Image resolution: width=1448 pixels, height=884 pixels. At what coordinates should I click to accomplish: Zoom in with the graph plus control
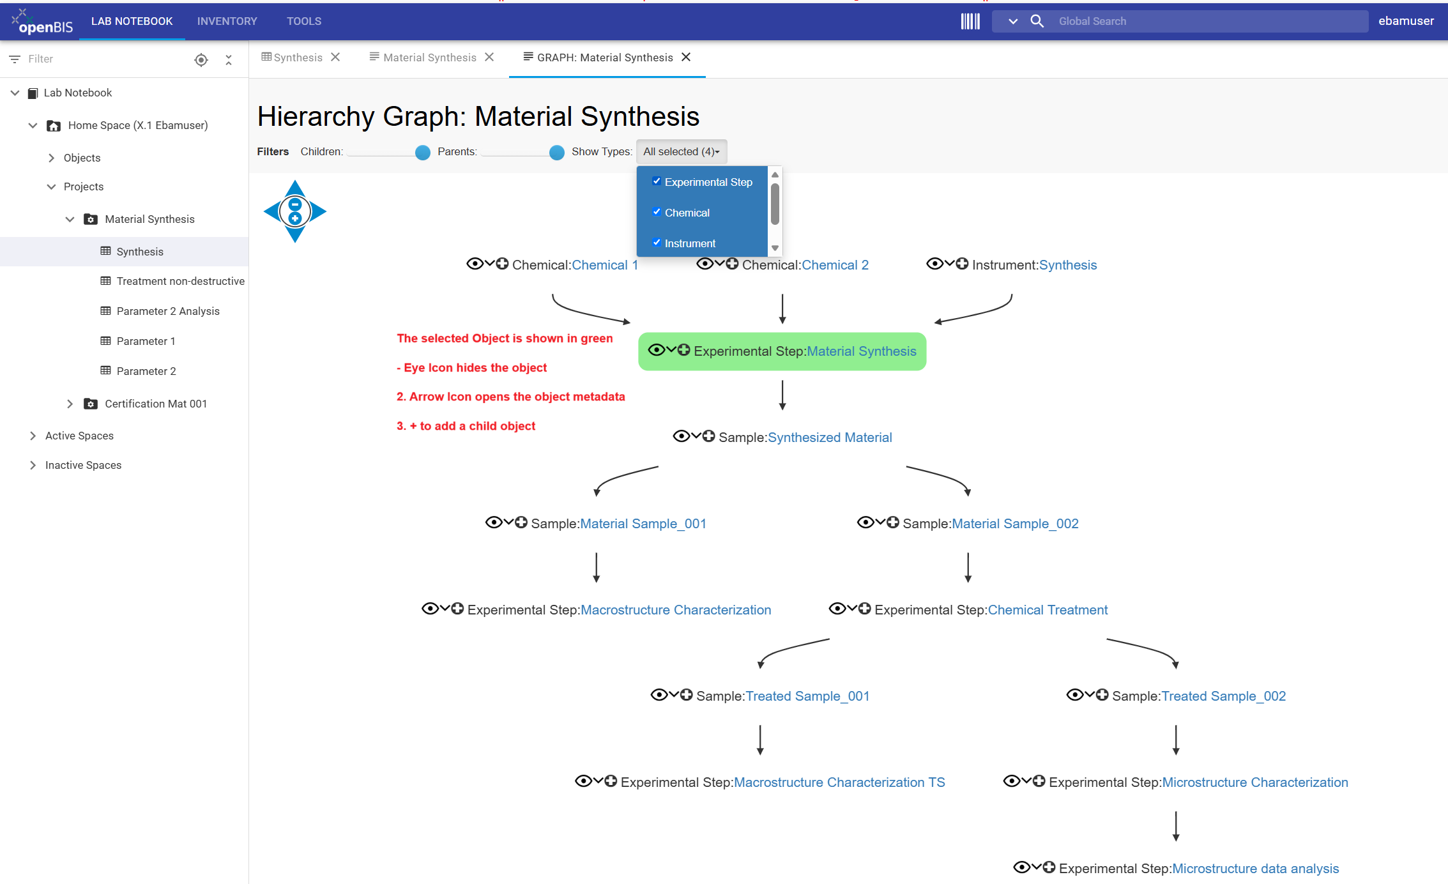[295, 218]
